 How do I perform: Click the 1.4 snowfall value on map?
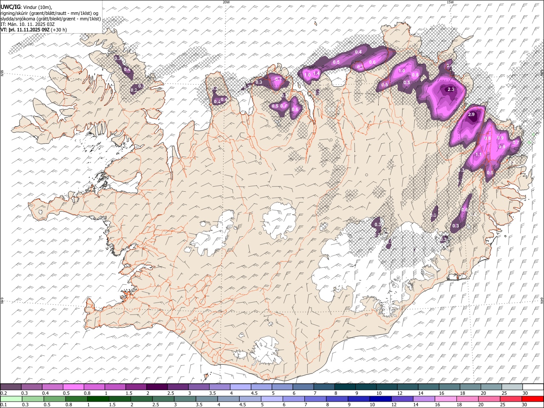pos(316,74)
